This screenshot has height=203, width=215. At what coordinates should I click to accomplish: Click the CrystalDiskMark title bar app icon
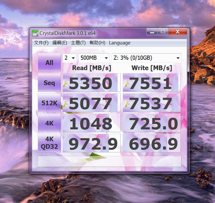pos(35,33)
